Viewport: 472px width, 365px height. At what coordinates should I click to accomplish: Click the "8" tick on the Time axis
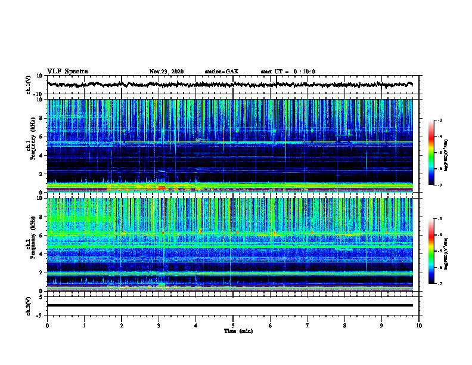point(344,326)
